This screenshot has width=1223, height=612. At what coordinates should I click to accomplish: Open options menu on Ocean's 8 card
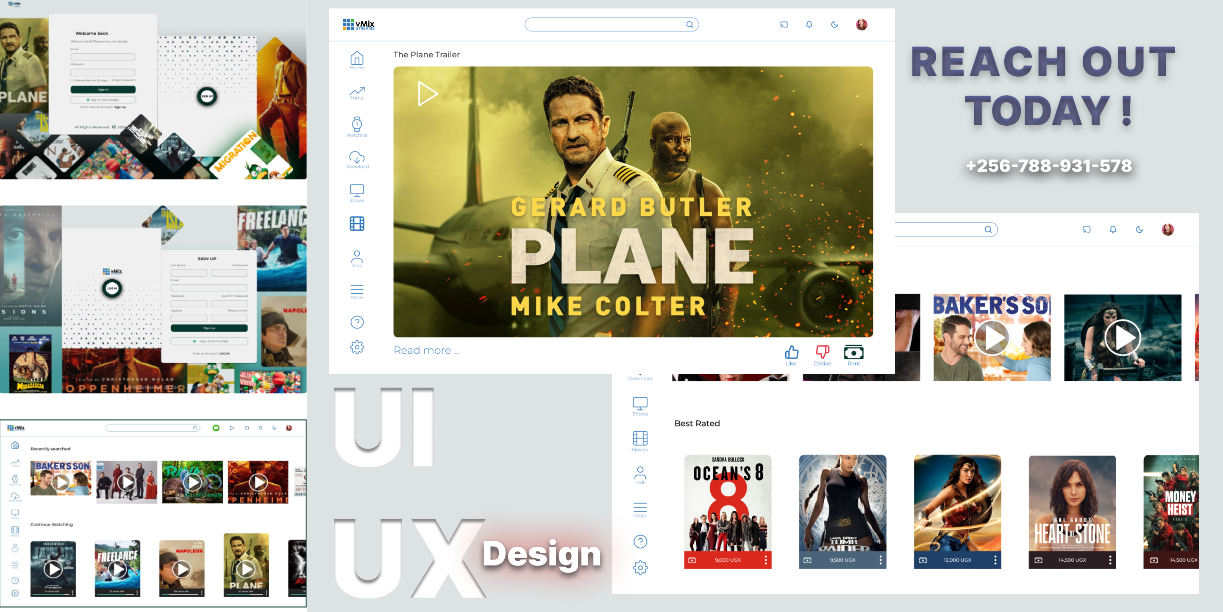point(766,560)
